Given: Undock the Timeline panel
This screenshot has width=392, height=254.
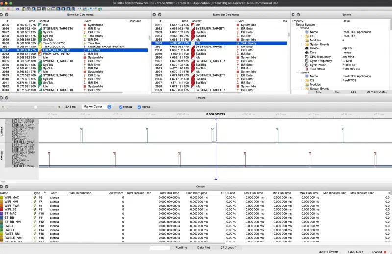Looking at the screenshot, I should [x=7, y=98].
